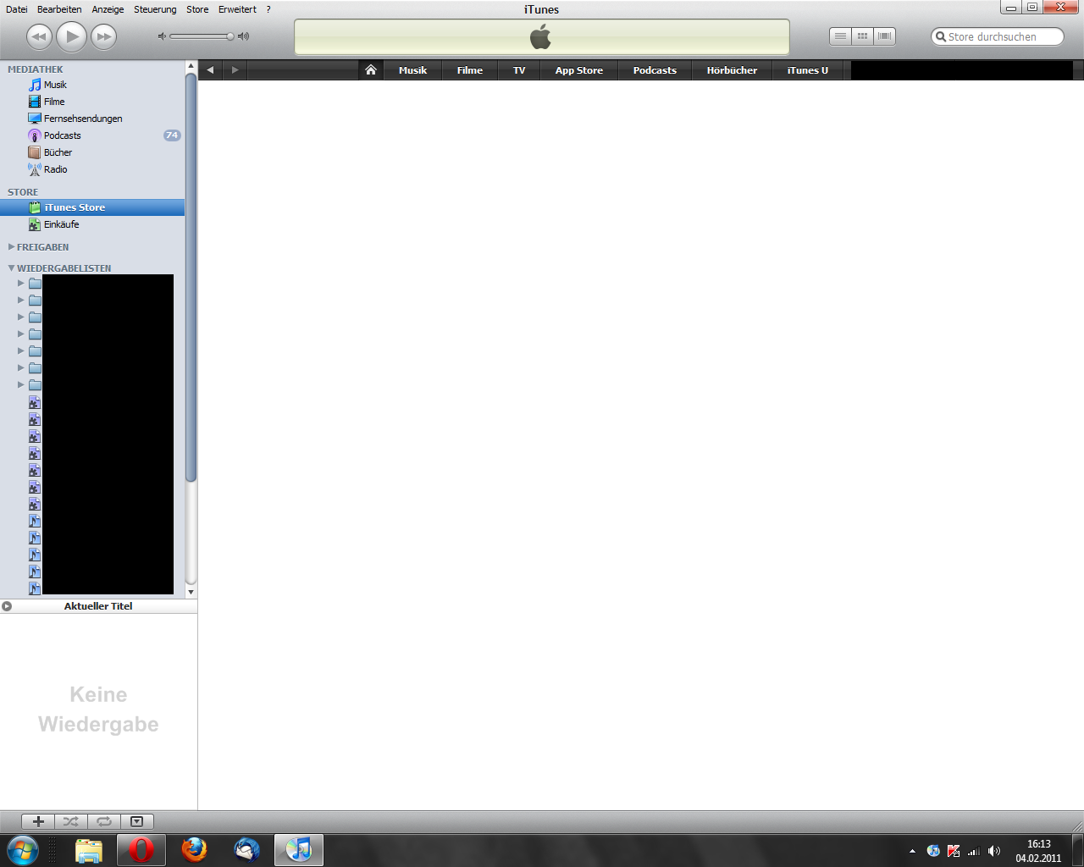1084x867 pixels.
Task: Click the volume slider track
Action: click(200, 36)
